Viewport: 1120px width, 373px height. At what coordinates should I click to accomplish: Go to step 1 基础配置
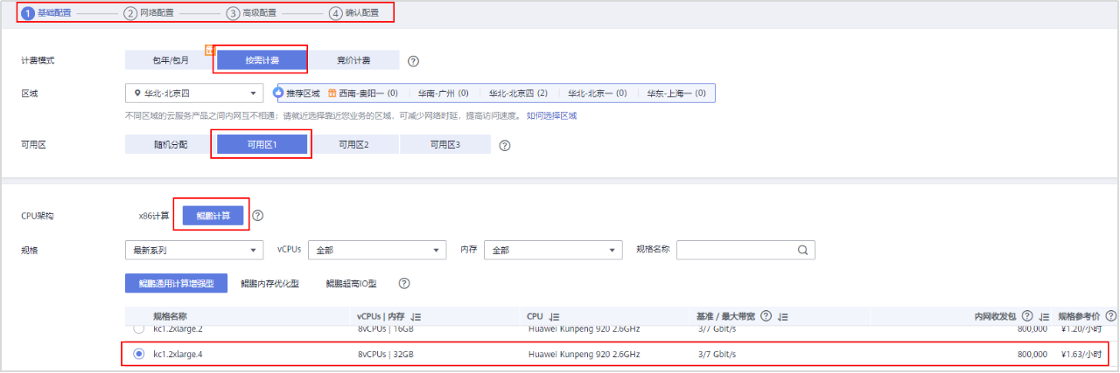pyautogui.click(x=46, y=13)
